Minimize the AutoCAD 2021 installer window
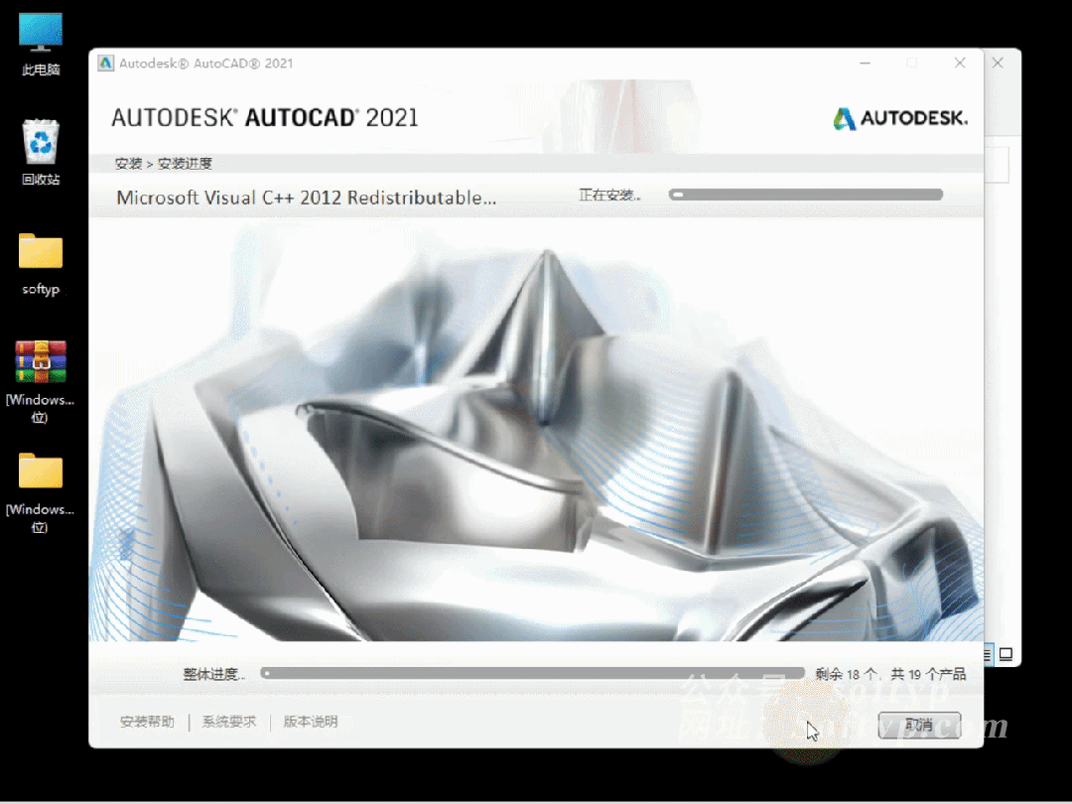The image size is (1072, 804). [865, 63]
